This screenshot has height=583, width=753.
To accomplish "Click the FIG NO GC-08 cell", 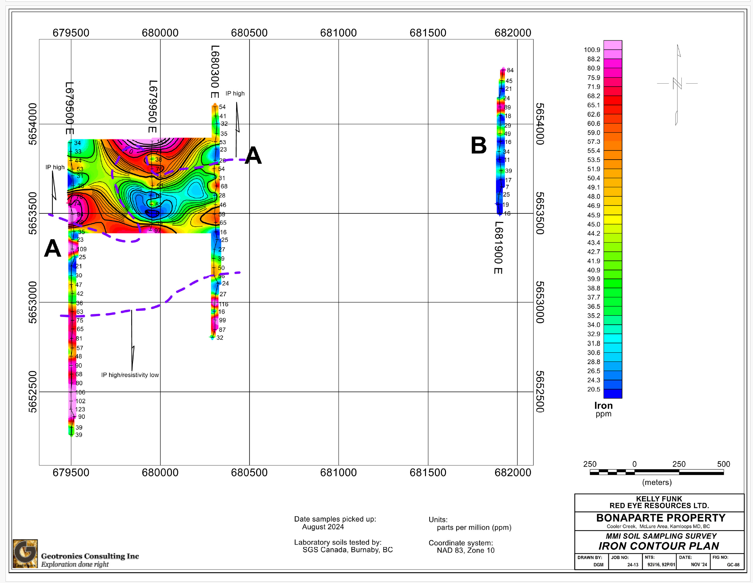I will coord(727,561).
